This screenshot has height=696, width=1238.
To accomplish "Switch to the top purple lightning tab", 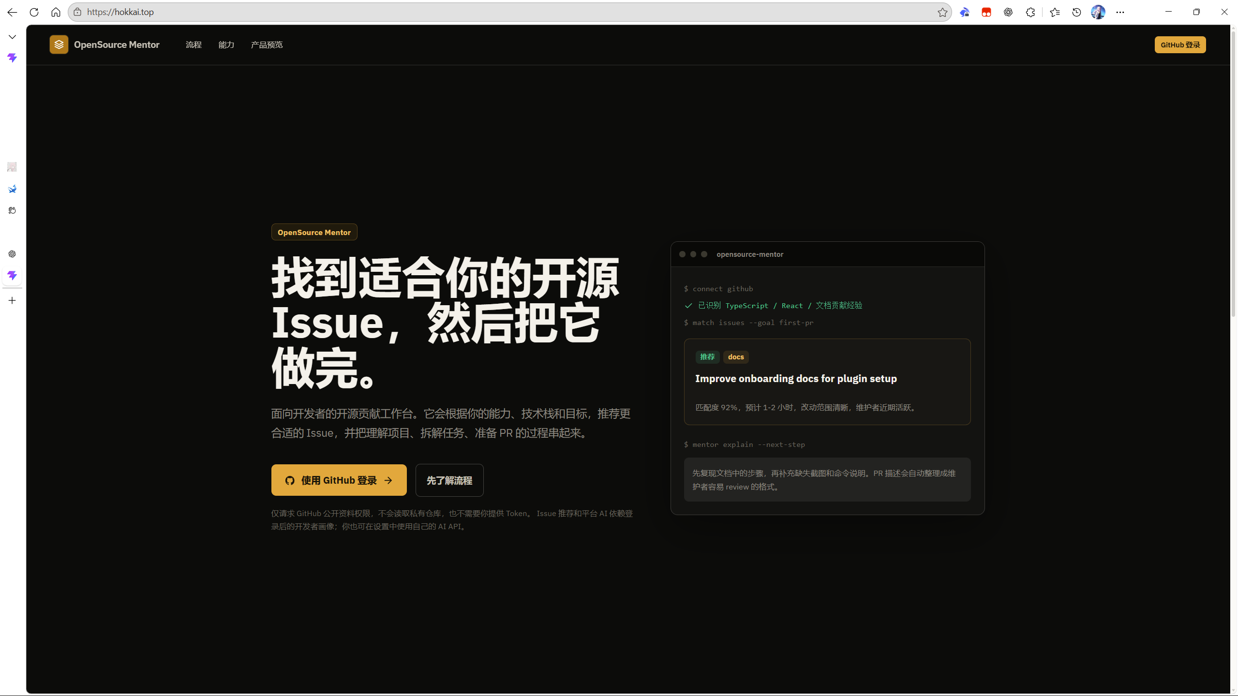I will coord(12,58).
